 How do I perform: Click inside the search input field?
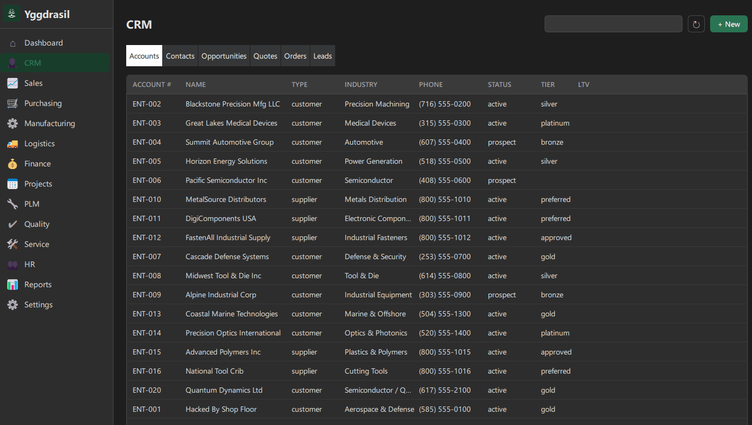pos(613,24)
